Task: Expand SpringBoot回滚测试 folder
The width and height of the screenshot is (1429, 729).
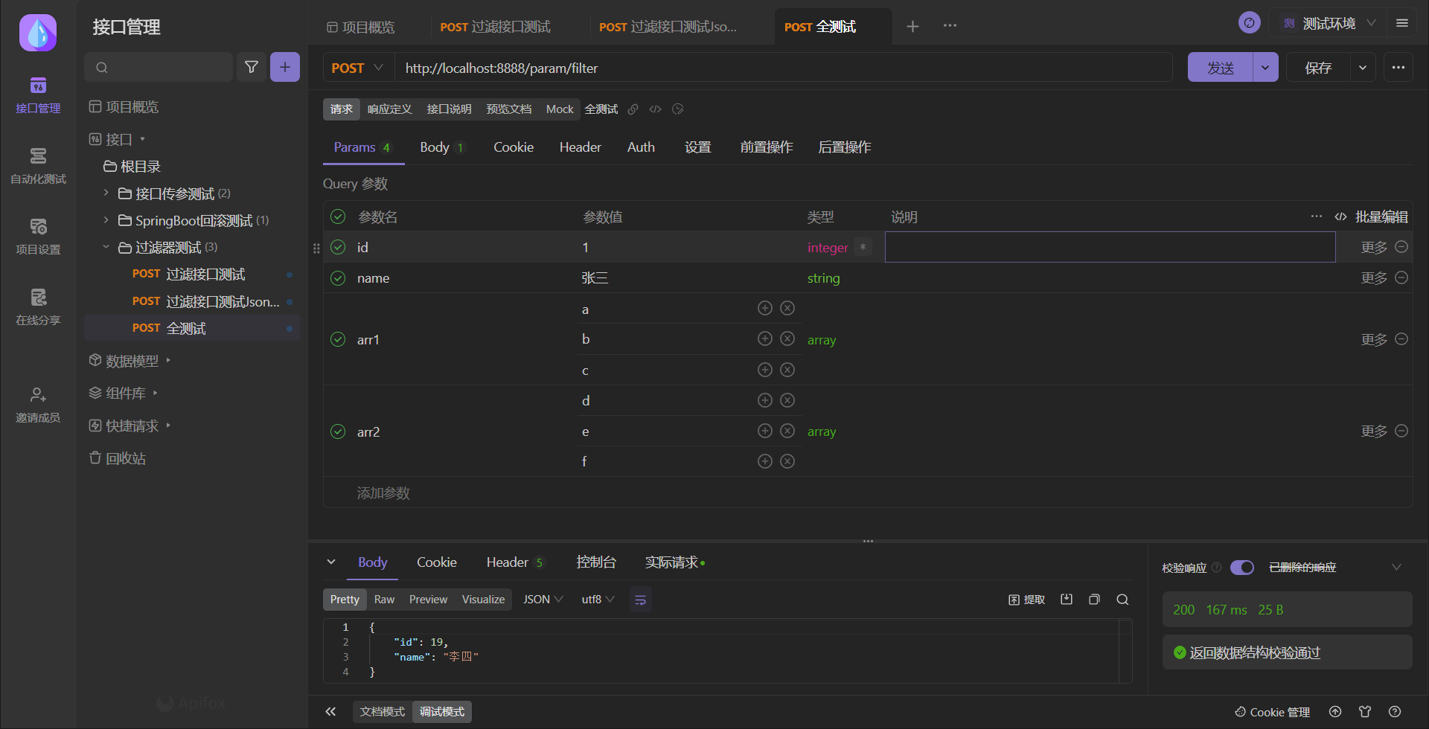Action: [106, 220]
